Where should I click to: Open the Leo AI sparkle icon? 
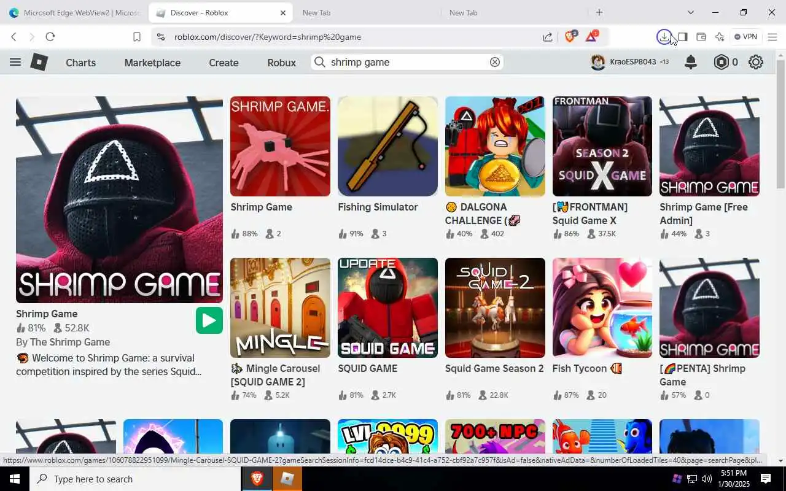tap(720, 37)
